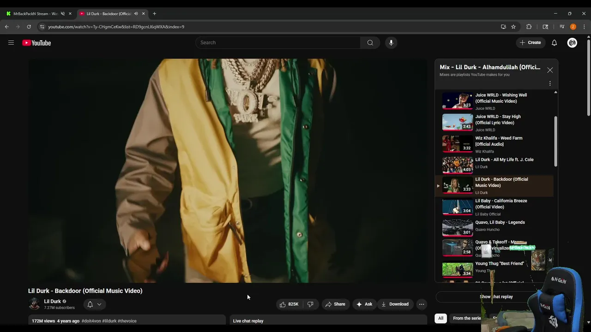Close the MrBackPackN Stream tab

[x=70, y=14]
